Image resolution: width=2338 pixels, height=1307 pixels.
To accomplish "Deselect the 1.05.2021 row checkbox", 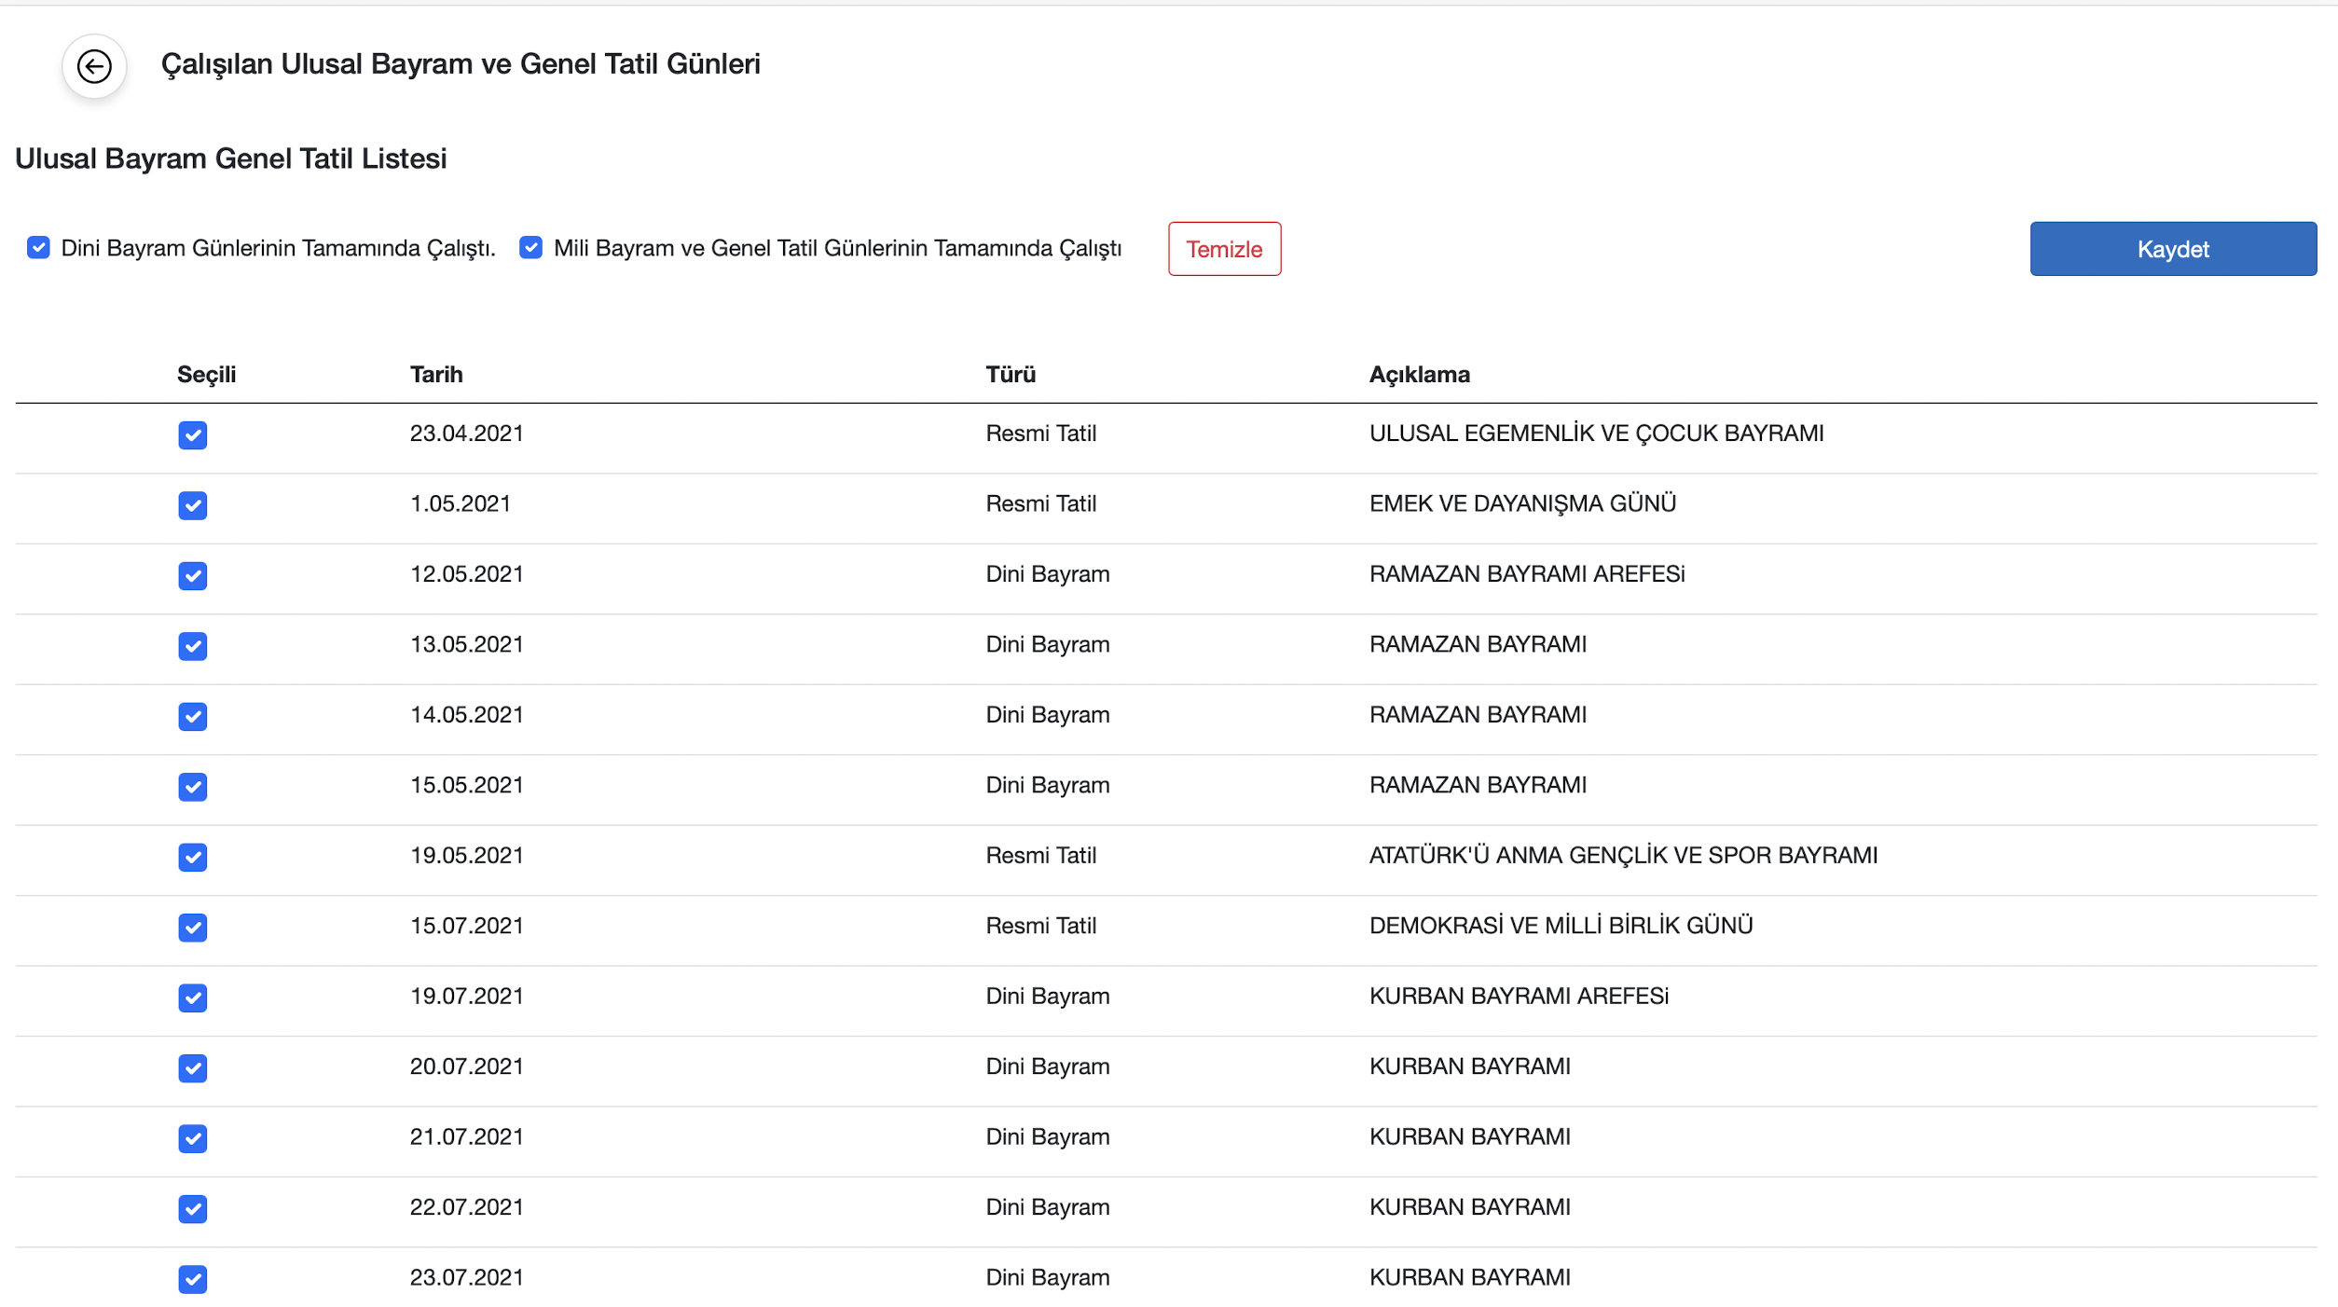I will click(x=193, y=505).
